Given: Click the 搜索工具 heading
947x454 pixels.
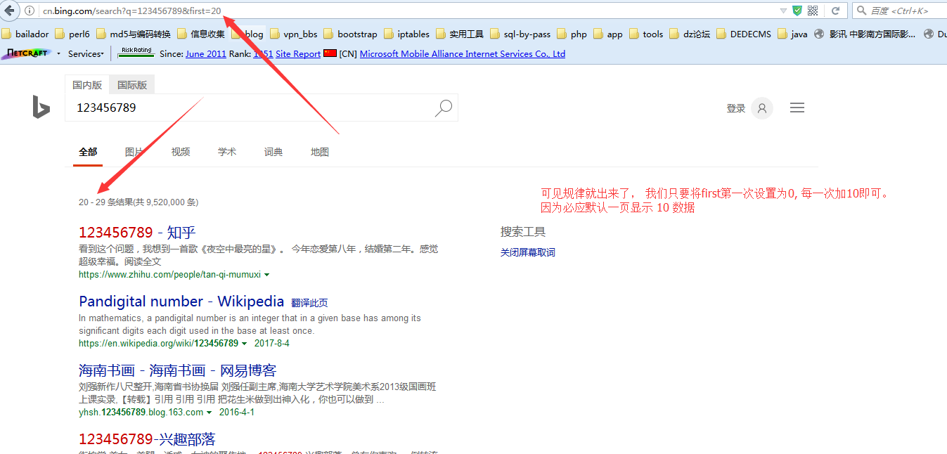Looking at the screenshot, I should click(x=523, y=232).
